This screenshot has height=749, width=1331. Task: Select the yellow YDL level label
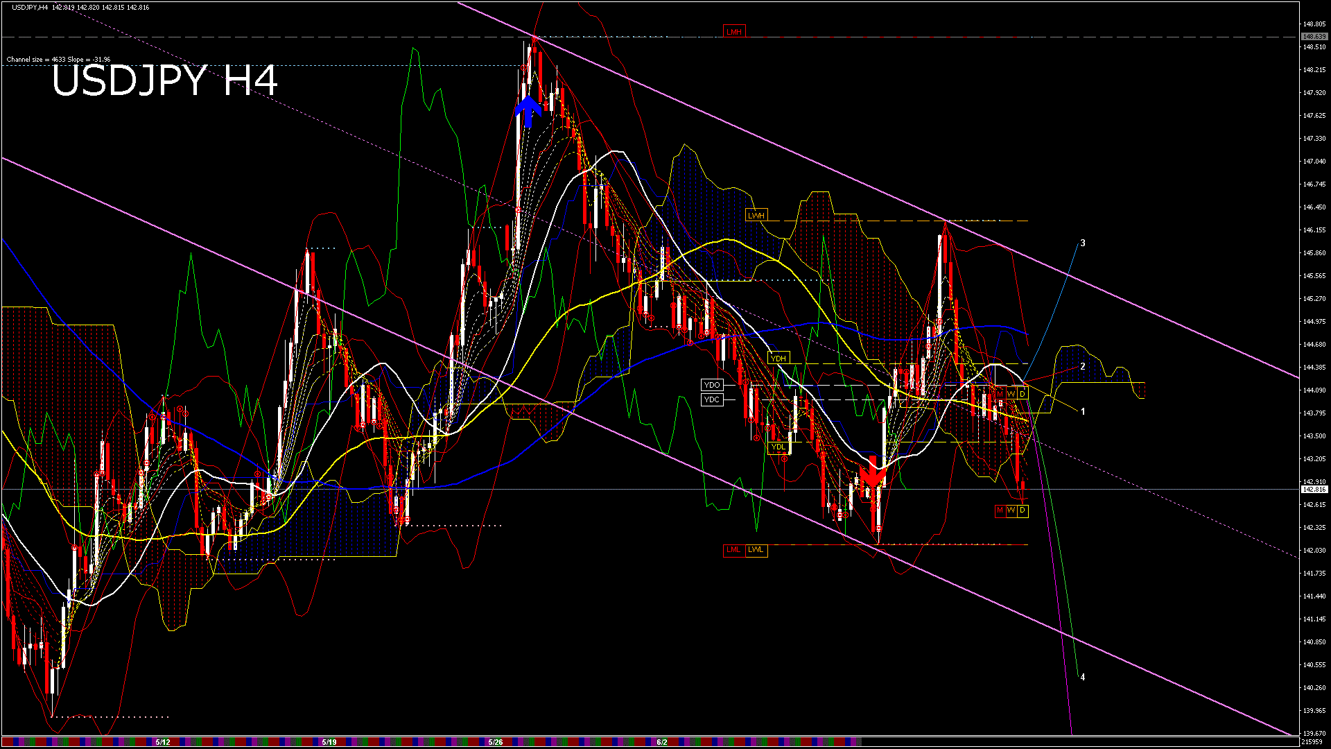click(x=778, y=447)
